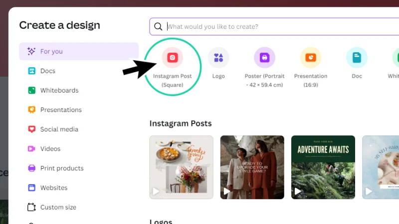Image resolution: width=399 pixels, height=224 pixels.
Task: Click the 'Doc' label text
Action: coord(357,76)
